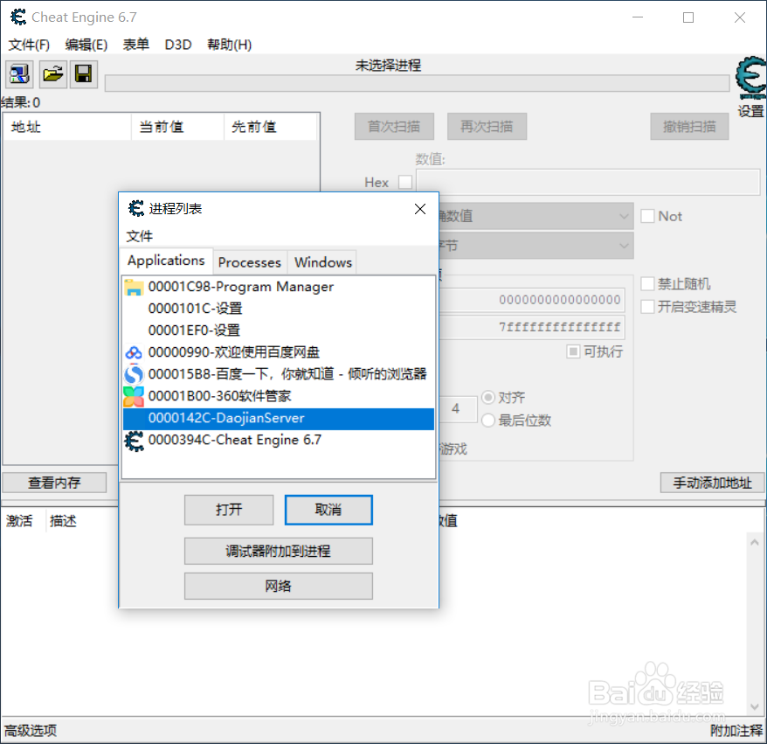Click the 360 software manager icon
The image size is (767, 744).
tap(134, 396)
